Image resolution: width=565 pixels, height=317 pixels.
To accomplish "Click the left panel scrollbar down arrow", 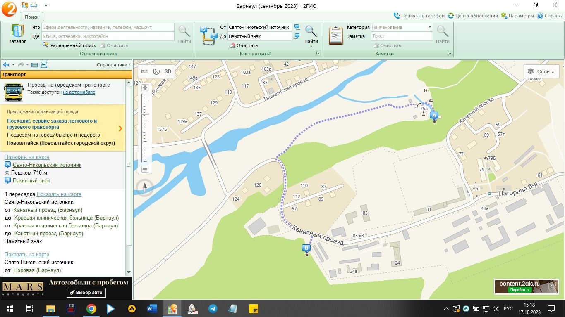I will tap(129, 272).
